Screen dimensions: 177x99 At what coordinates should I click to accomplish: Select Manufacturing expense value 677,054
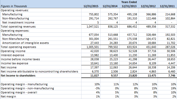94,35
